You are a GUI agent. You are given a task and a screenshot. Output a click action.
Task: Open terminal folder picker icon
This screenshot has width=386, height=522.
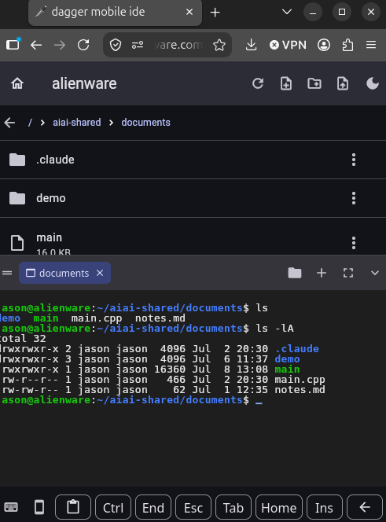click(295, 273)
